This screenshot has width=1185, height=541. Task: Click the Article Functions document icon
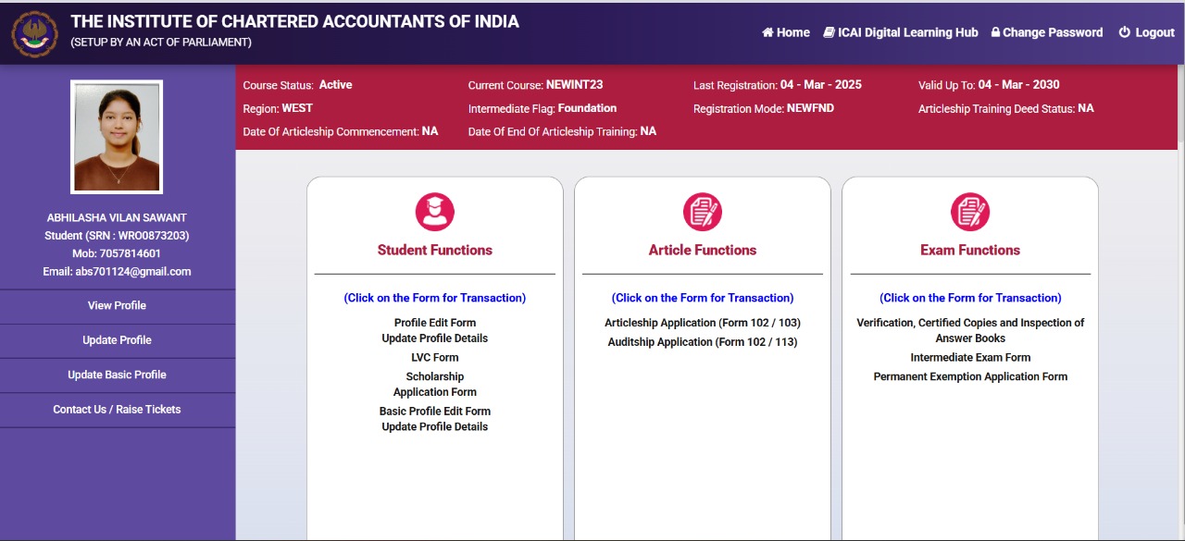pyautogui.click(x=702, y=212)
